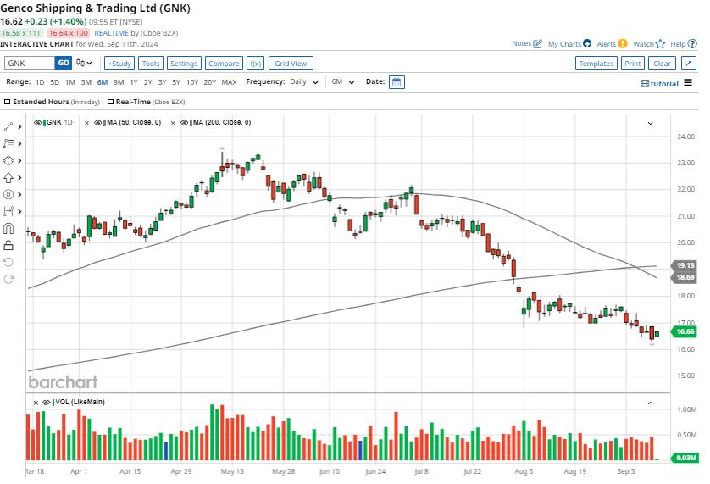Open the Notes edit icon
The image size is (710, 484).
tap(537, 44)
